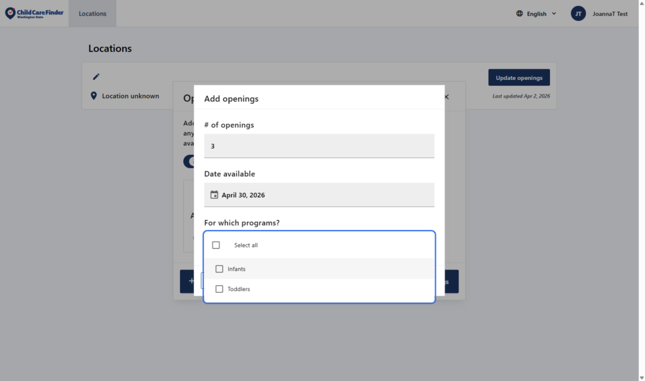Click the plus button behind the dialog
The image size is (645, 381).
[187, 281]
